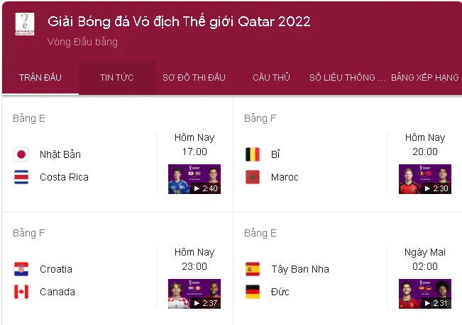
Task: Play the Croatia vs Canada 2:37 video
Action: (x=194, y=294)
